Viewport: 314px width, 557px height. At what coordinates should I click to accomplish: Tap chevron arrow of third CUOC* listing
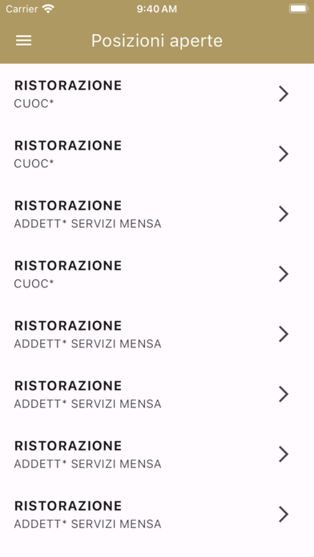coord(284,274)
